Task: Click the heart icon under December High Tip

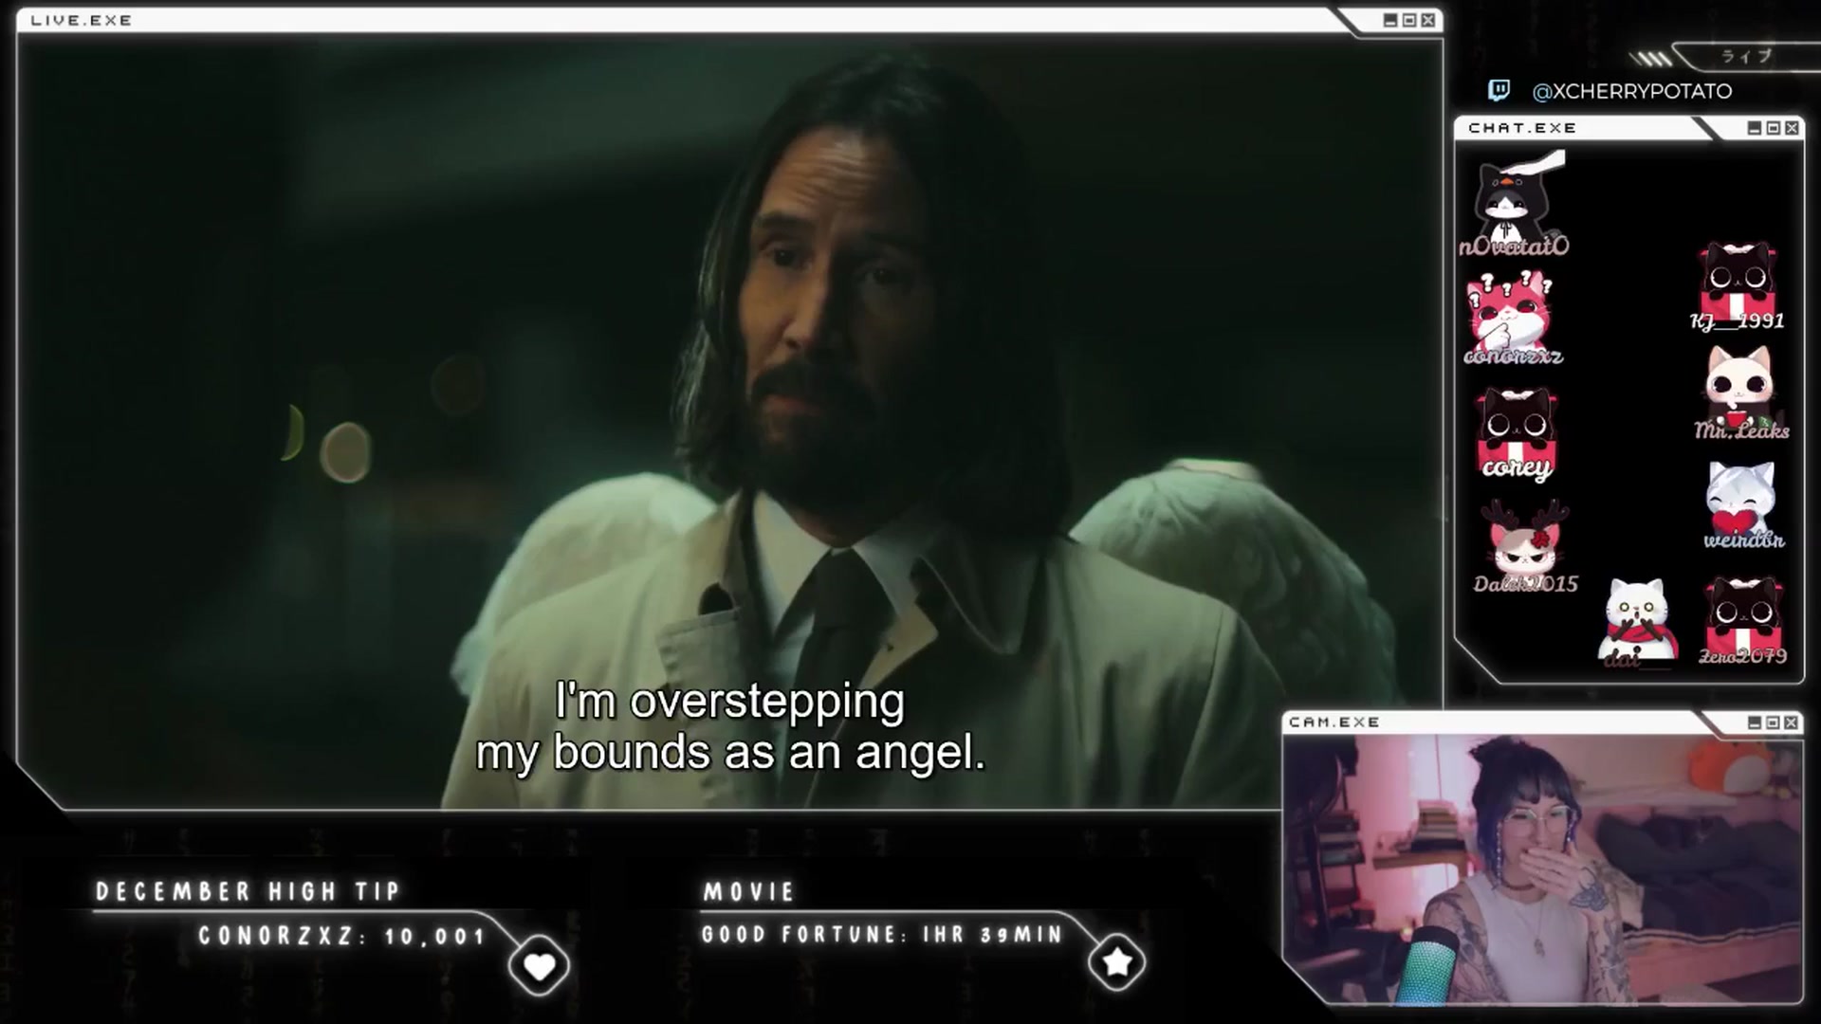Action: click(x=539, y=966)
